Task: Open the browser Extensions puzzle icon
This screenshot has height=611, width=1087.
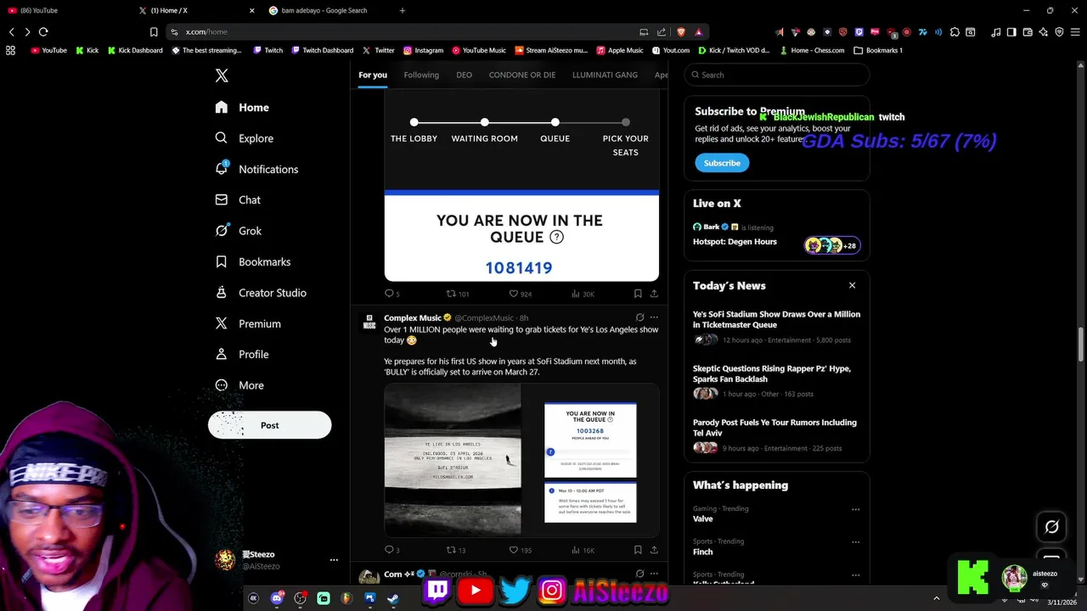Action: [x=955, y=32]
